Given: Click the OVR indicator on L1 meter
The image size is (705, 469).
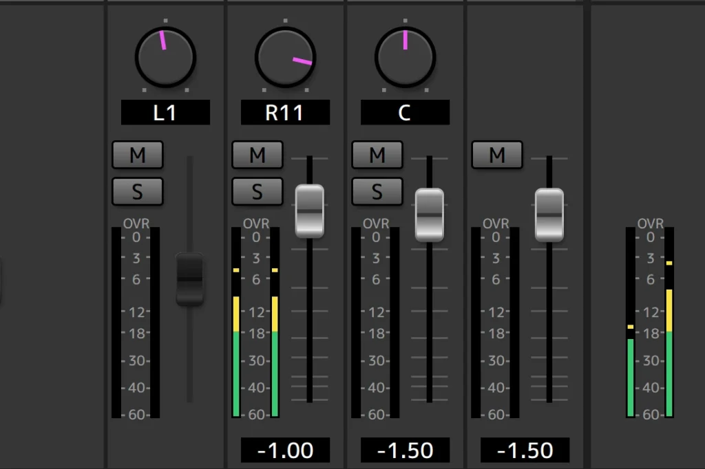Looking at the screenshot, I should pyautogui.click(x=136, y=223).
